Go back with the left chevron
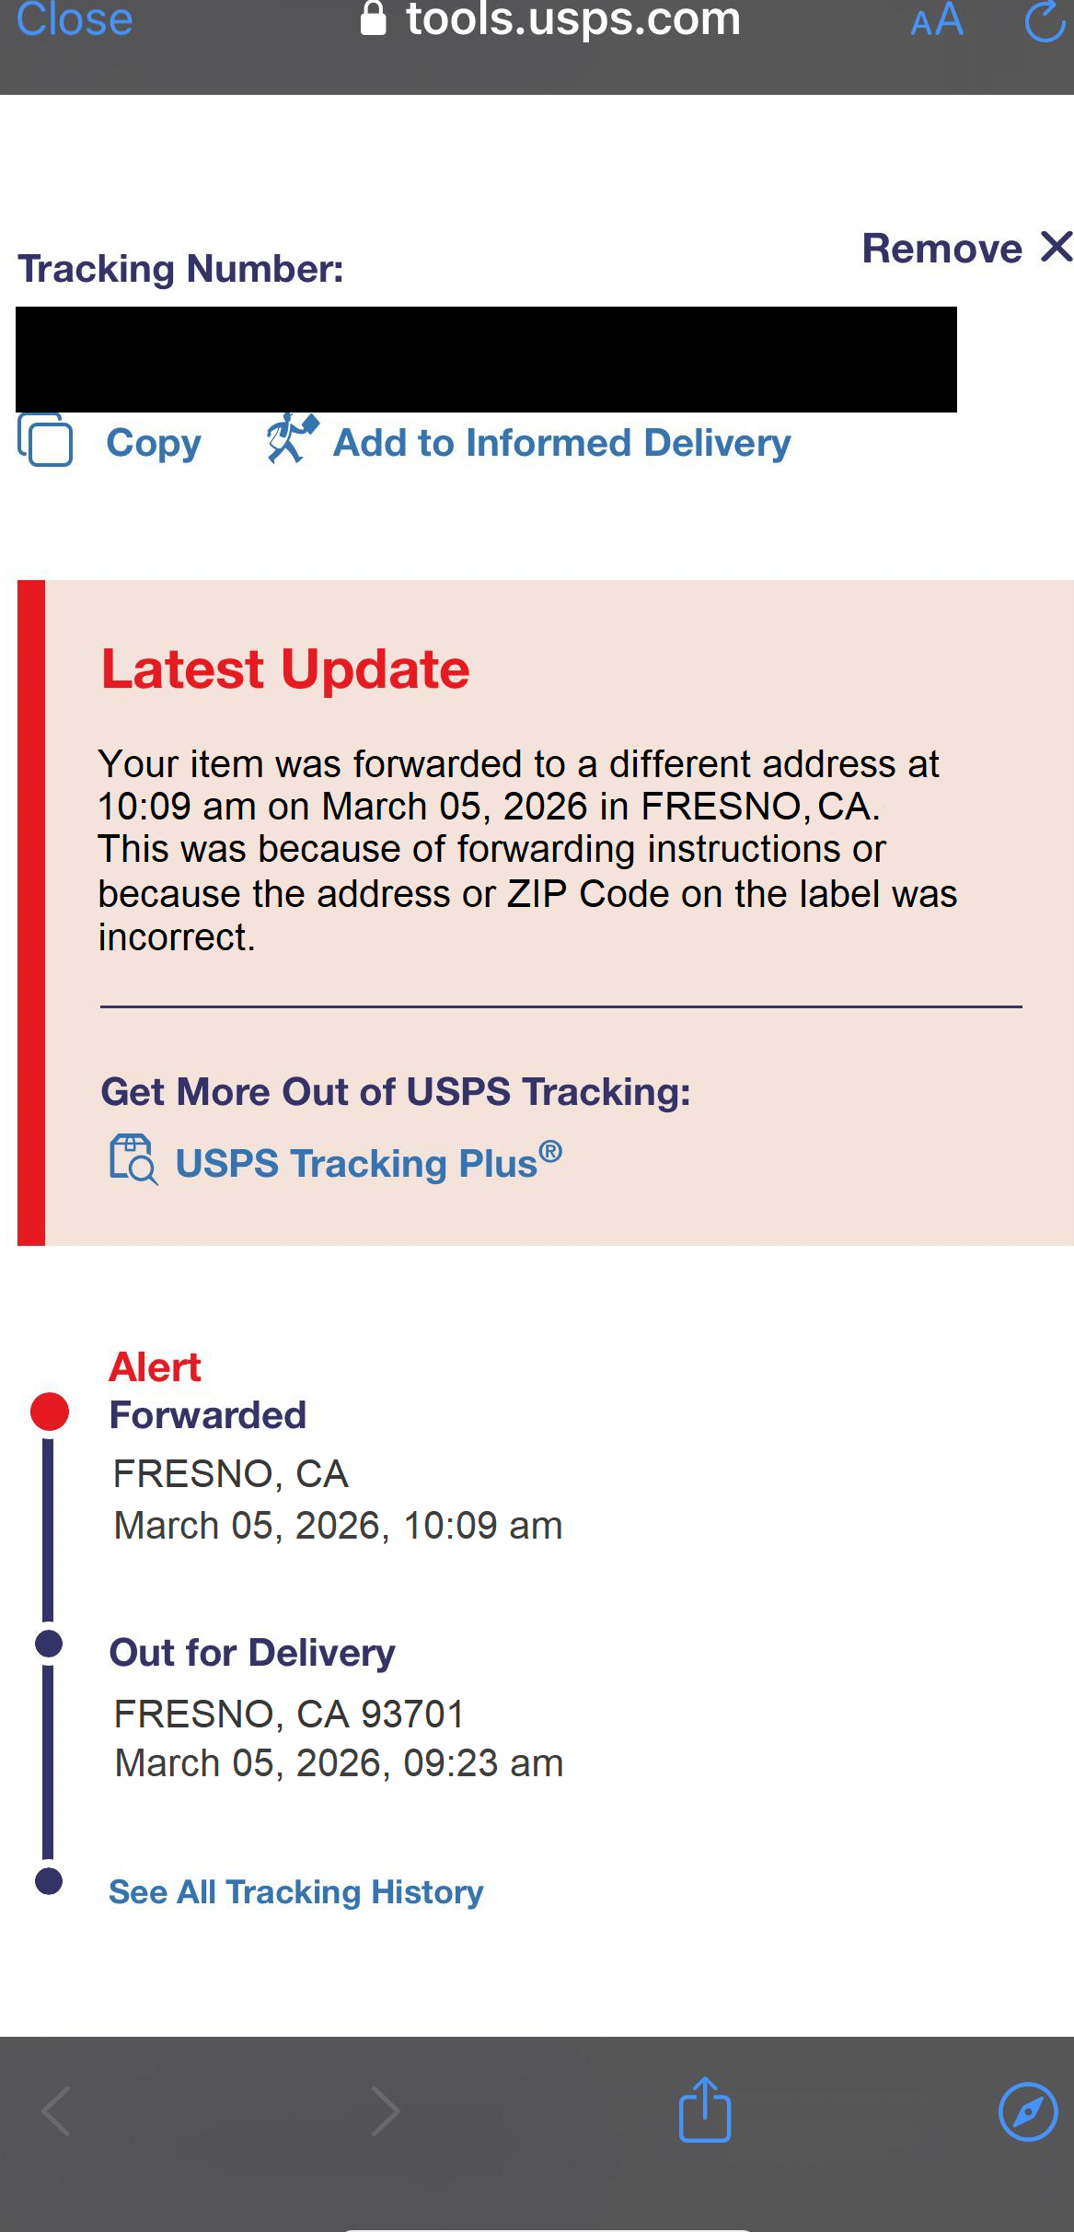The image size is (1074, 2232). point(57,2110)
